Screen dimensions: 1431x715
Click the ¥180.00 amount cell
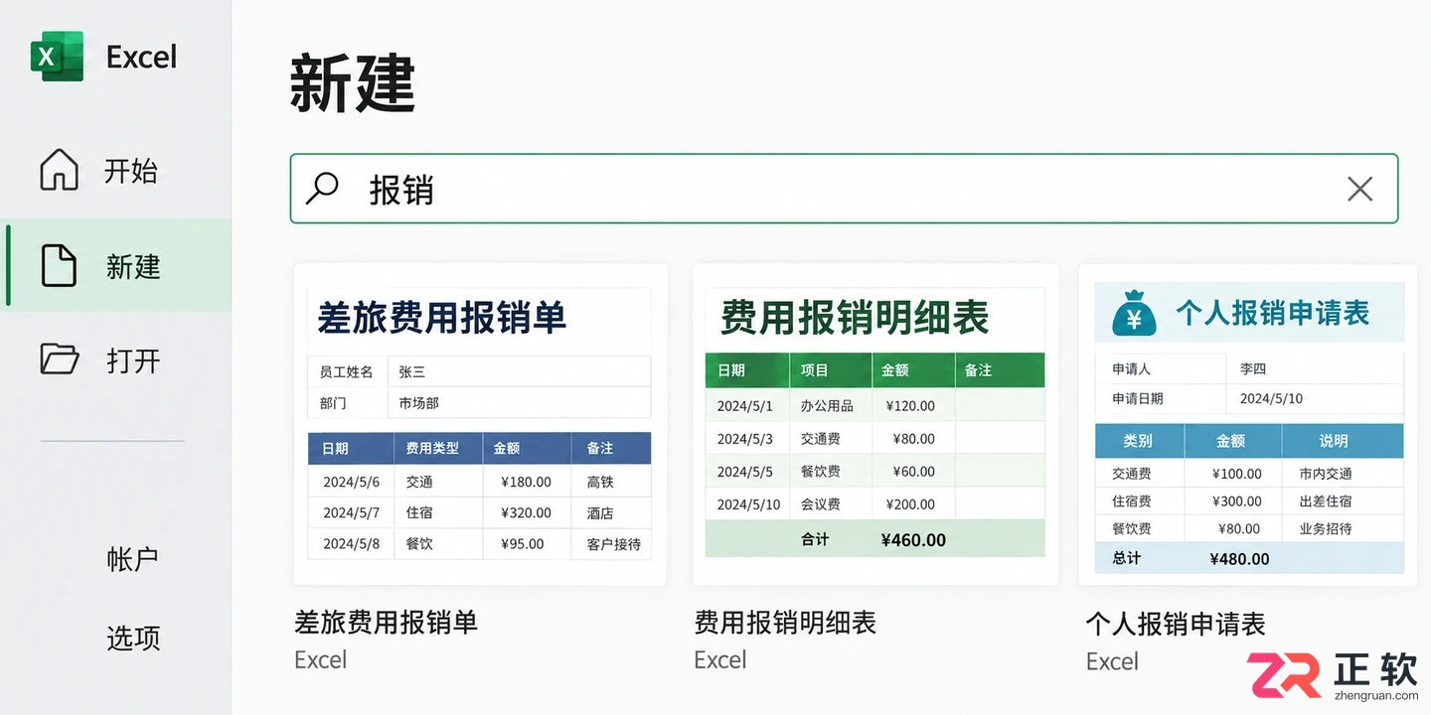(x=527, y=482)
